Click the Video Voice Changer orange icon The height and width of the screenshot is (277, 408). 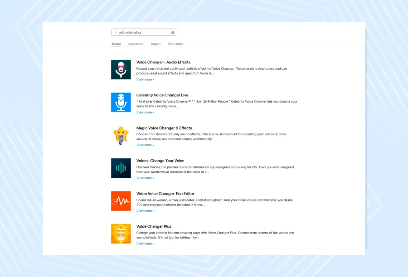(x=121, y=201)
